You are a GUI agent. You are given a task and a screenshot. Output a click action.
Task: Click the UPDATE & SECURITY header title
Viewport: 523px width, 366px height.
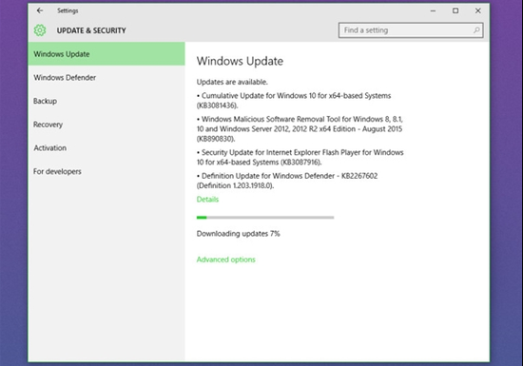[x=91, y=30]
